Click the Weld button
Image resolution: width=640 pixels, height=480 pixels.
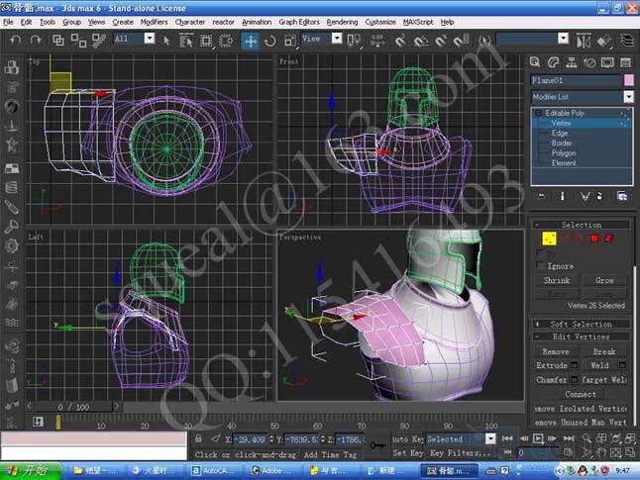(599, 365)
